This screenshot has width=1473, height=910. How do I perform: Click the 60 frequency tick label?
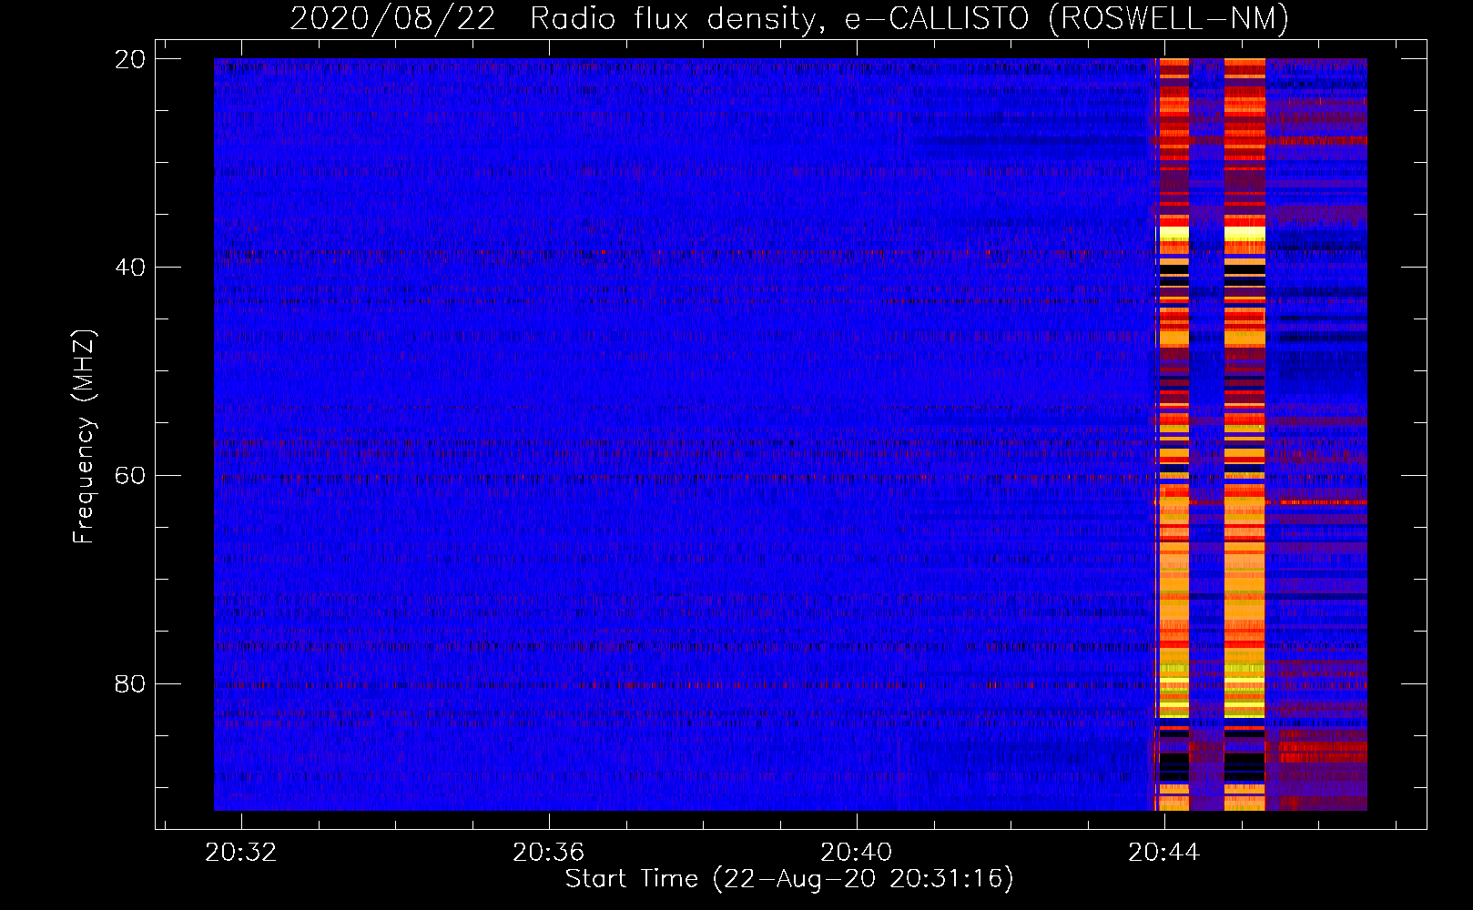click(129, 475)
